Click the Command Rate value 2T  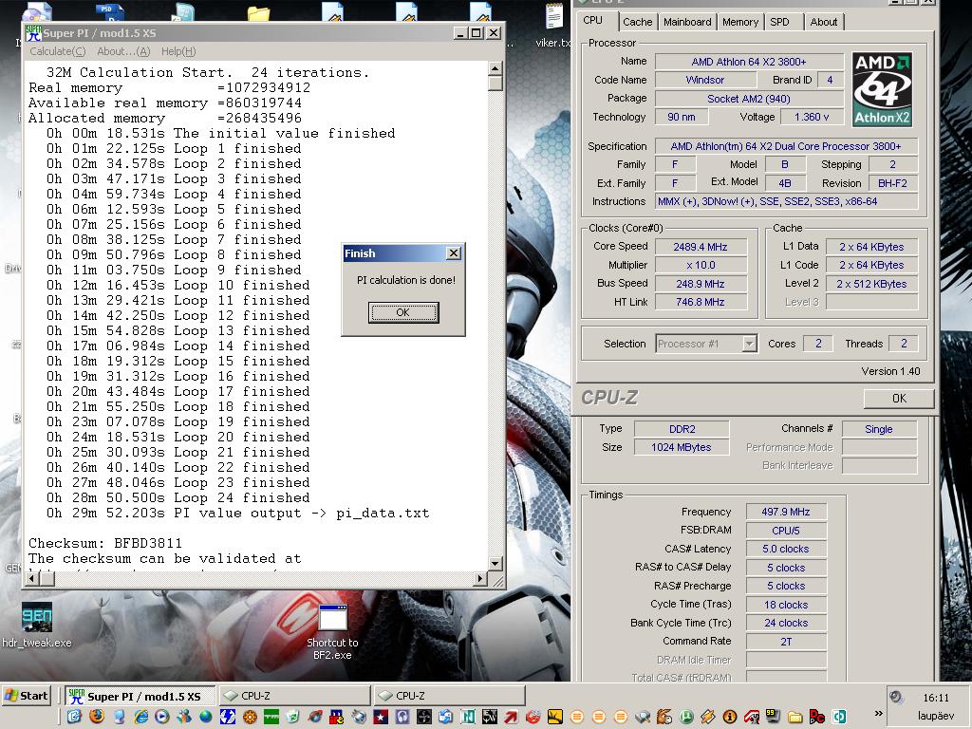point(785,642)
